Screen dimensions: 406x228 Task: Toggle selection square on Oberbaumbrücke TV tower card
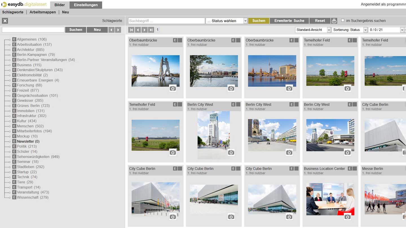click(296, 40)
